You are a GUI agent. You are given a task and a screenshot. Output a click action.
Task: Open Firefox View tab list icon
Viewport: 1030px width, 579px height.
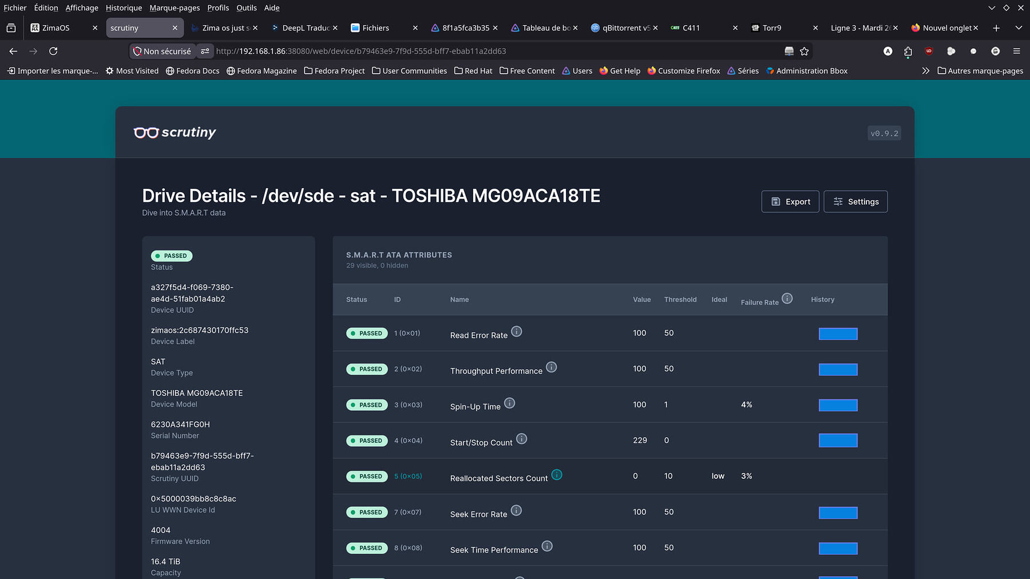[x=11, y=27]
